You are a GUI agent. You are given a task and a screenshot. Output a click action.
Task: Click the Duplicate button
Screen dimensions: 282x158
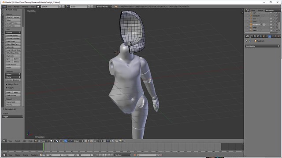[x=13, y=56]
